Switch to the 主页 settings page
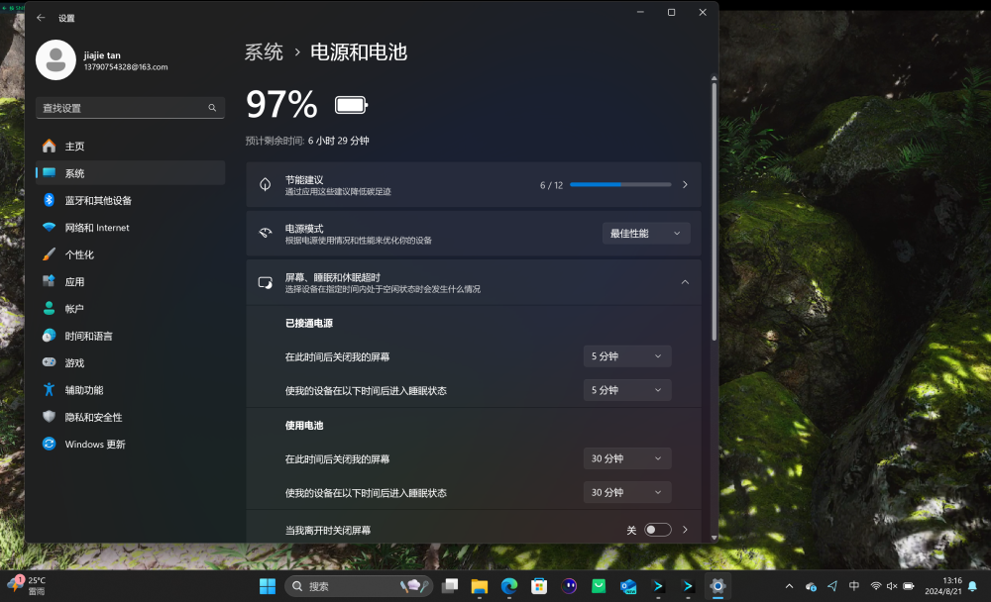 point(73,146)
